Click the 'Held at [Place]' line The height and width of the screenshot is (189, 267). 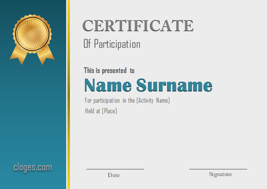[x=101, y=111]
